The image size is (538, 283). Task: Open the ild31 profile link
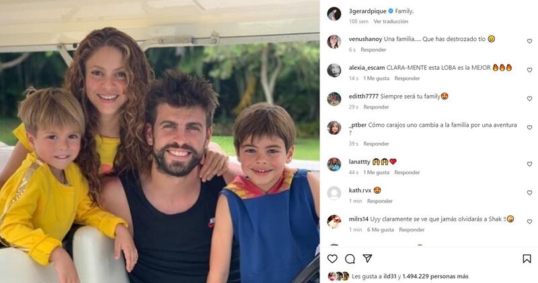point(389,276)
